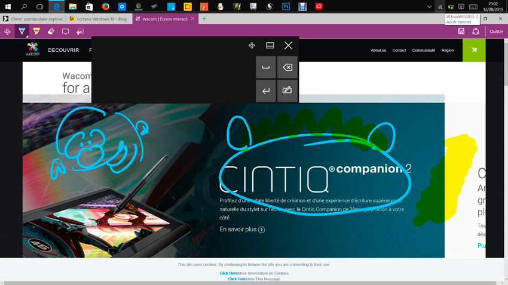508x285 pixels.
Task: Select the Clip tool
Action: tap(80, 32)
